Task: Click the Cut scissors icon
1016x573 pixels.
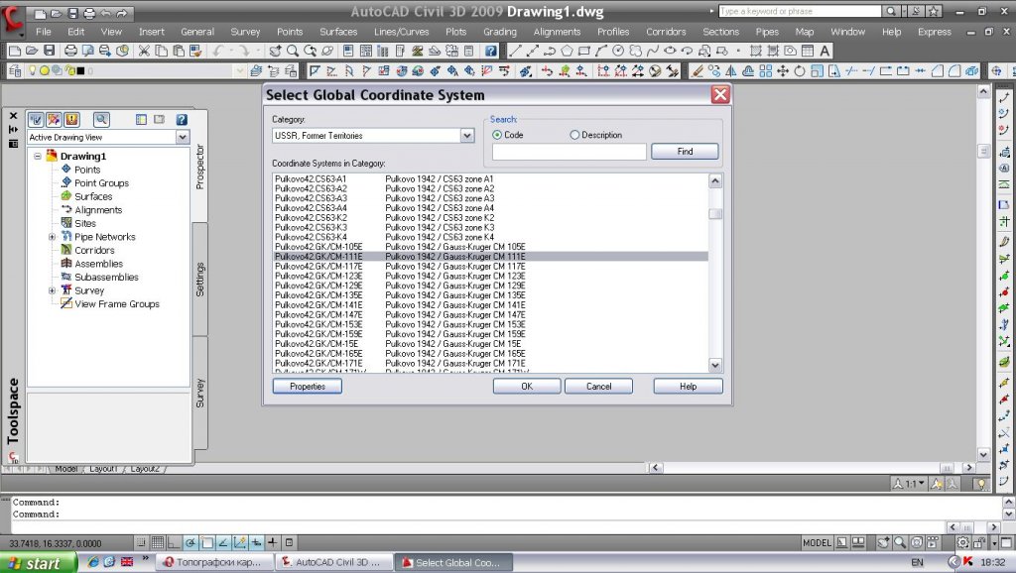Action: (144, 51)
